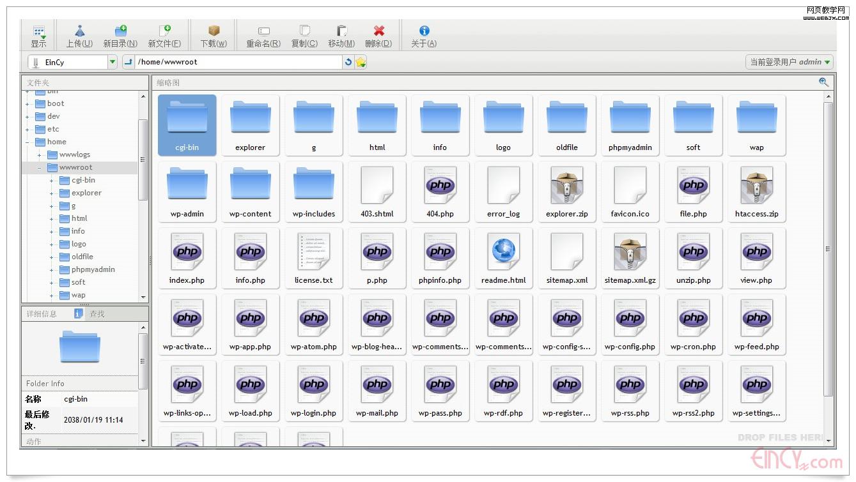Select the wap folder thumbnail

pos(757,125)
